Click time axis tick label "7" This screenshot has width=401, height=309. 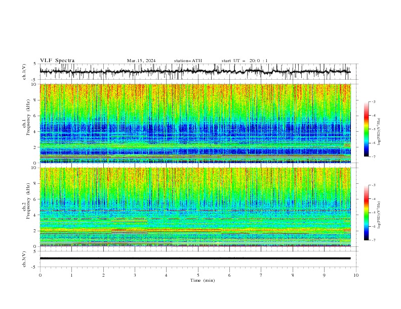coord(261,275)
